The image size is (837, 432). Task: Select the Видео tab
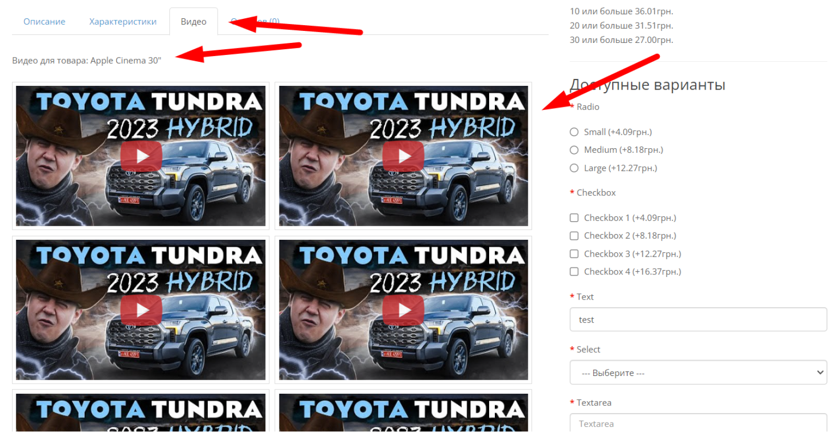tap(194, 21)
